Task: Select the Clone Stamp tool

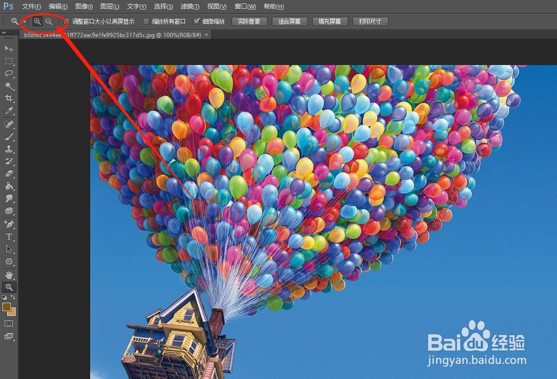Action: tap(9, 149)
